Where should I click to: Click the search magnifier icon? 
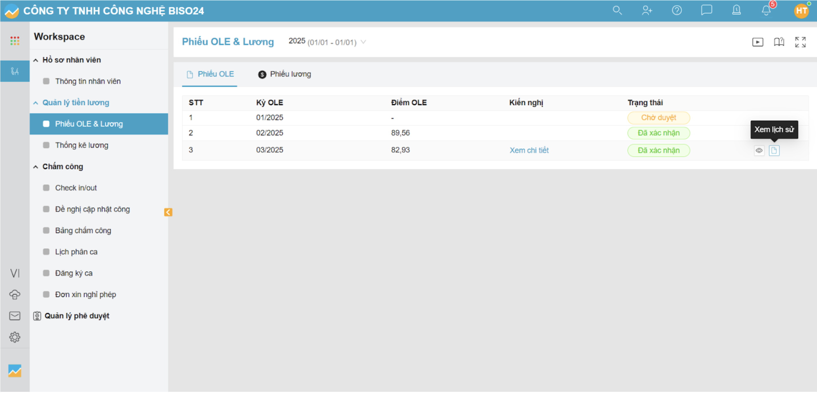(x=617, y=11)
